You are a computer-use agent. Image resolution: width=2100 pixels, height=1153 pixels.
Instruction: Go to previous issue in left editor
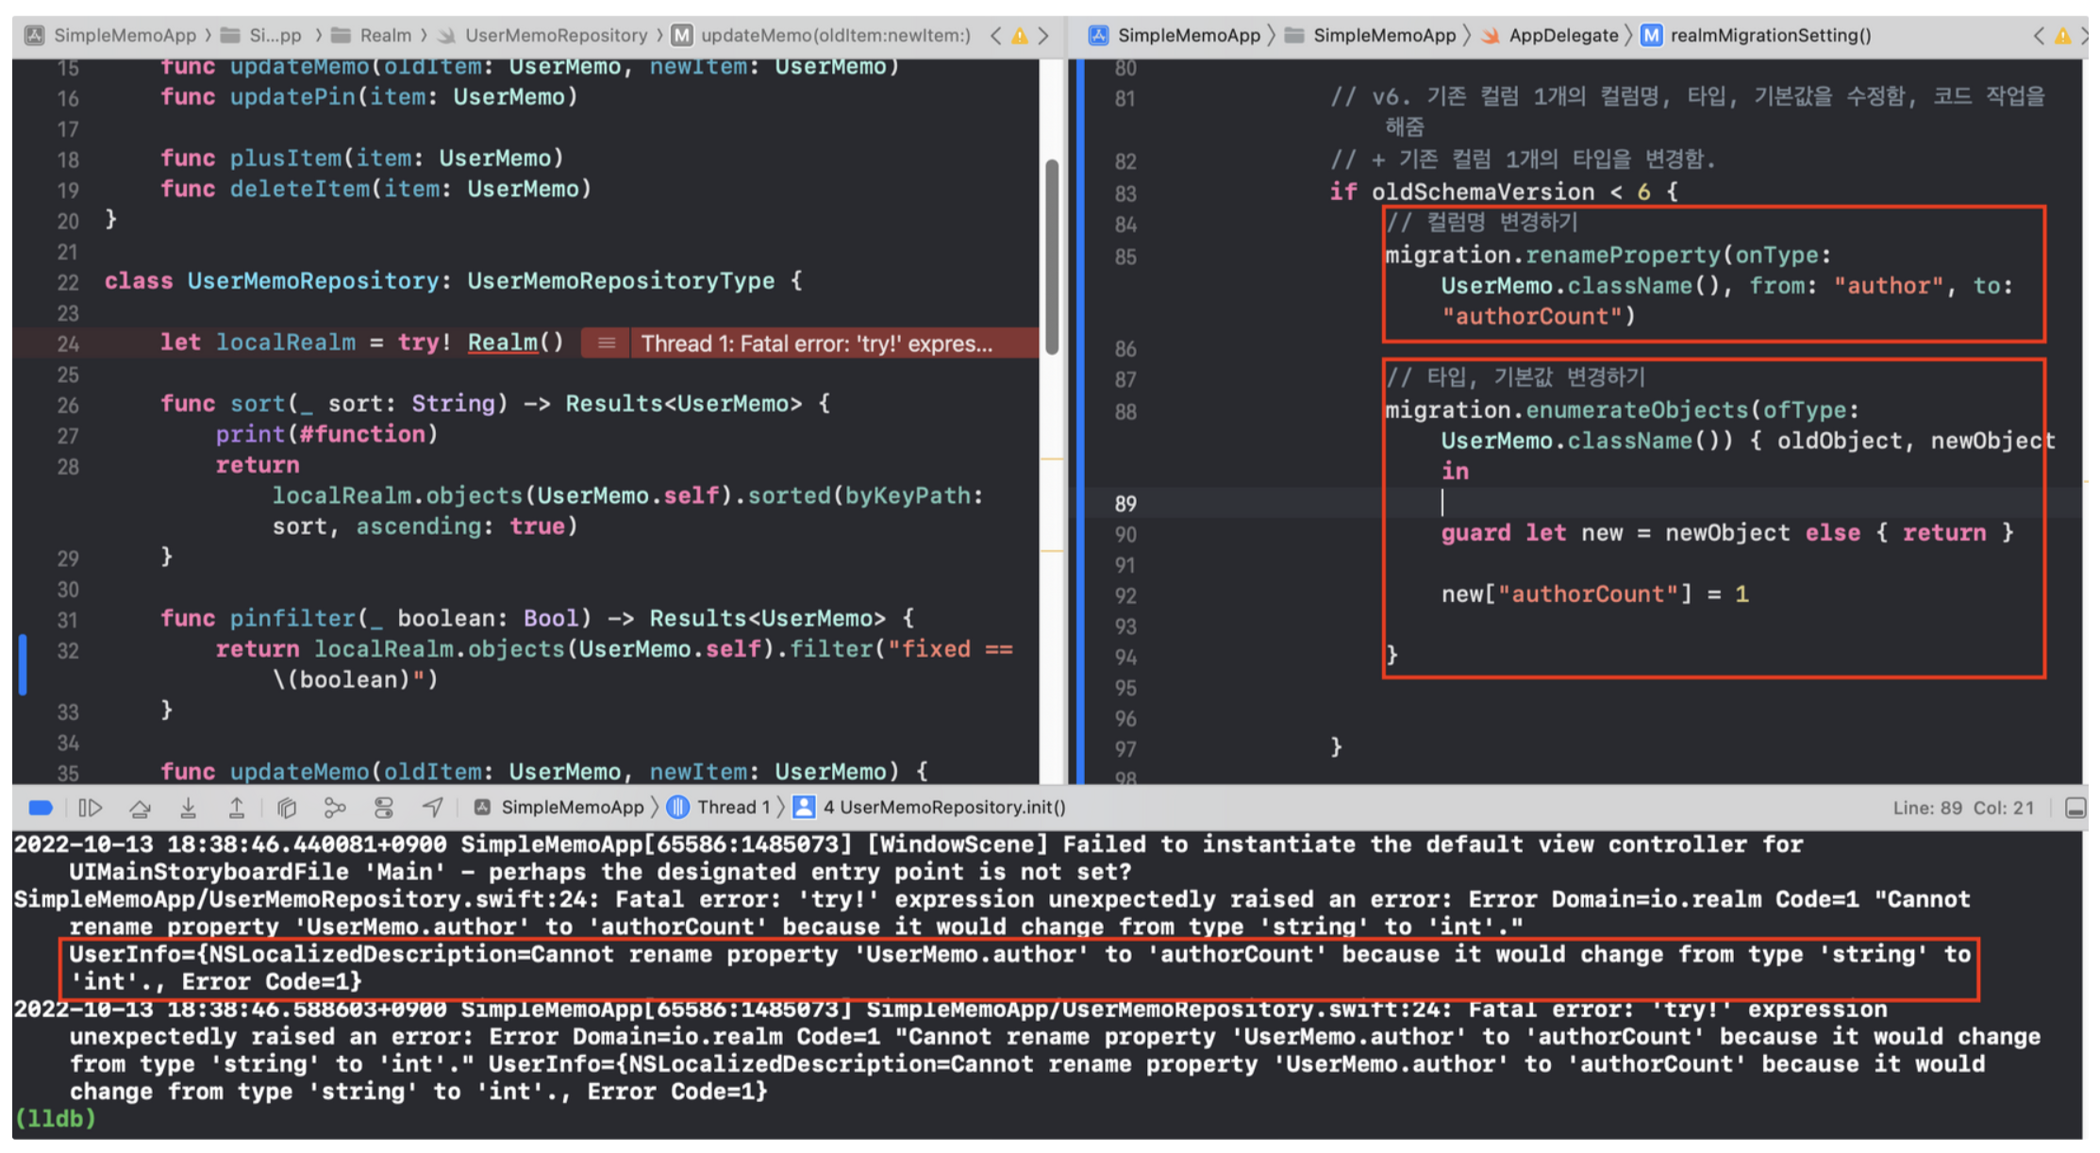click(x=995, y=36)
